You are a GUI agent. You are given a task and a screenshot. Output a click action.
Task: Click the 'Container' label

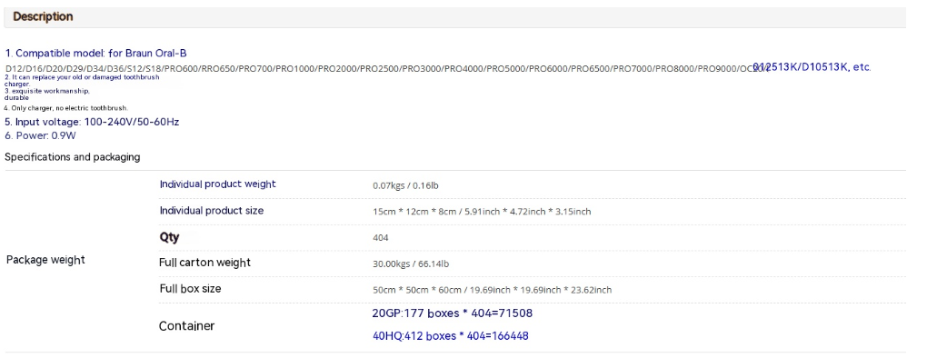(186, 326)
